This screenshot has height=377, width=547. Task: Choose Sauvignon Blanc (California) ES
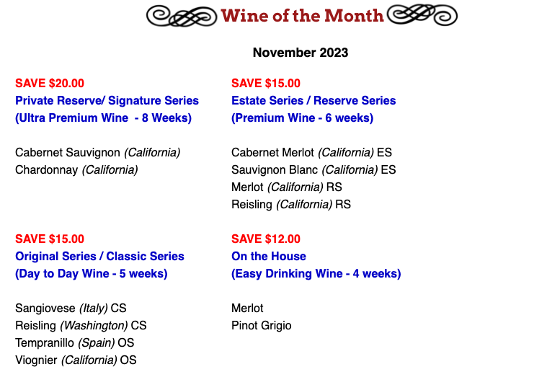pos(313,170)
